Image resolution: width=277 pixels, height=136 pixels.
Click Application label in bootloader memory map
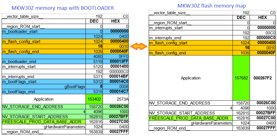(44, 99)
